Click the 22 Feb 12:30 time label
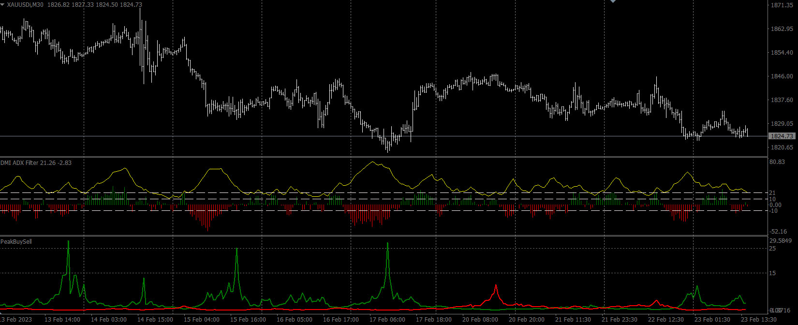Image resolution: width=798 pixels, height=325 pixels. click(x=666, y=320)
